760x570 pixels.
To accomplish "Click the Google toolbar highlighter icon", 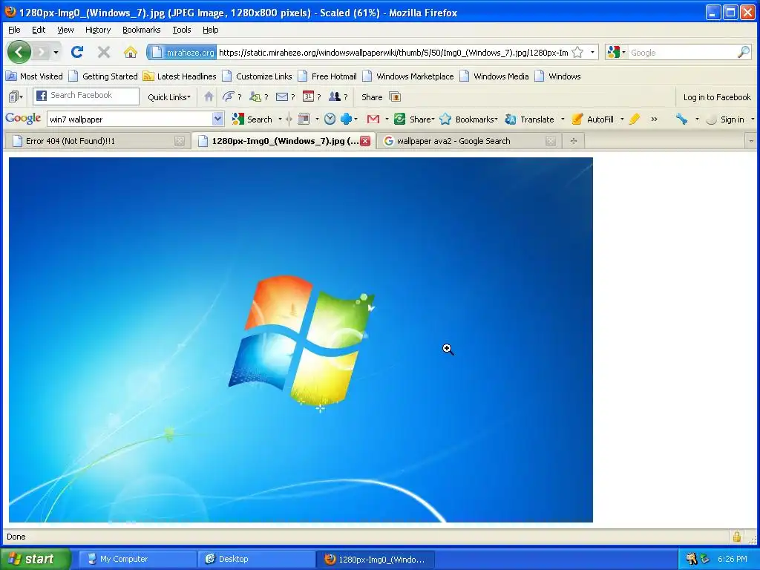I will pos(634,119).
